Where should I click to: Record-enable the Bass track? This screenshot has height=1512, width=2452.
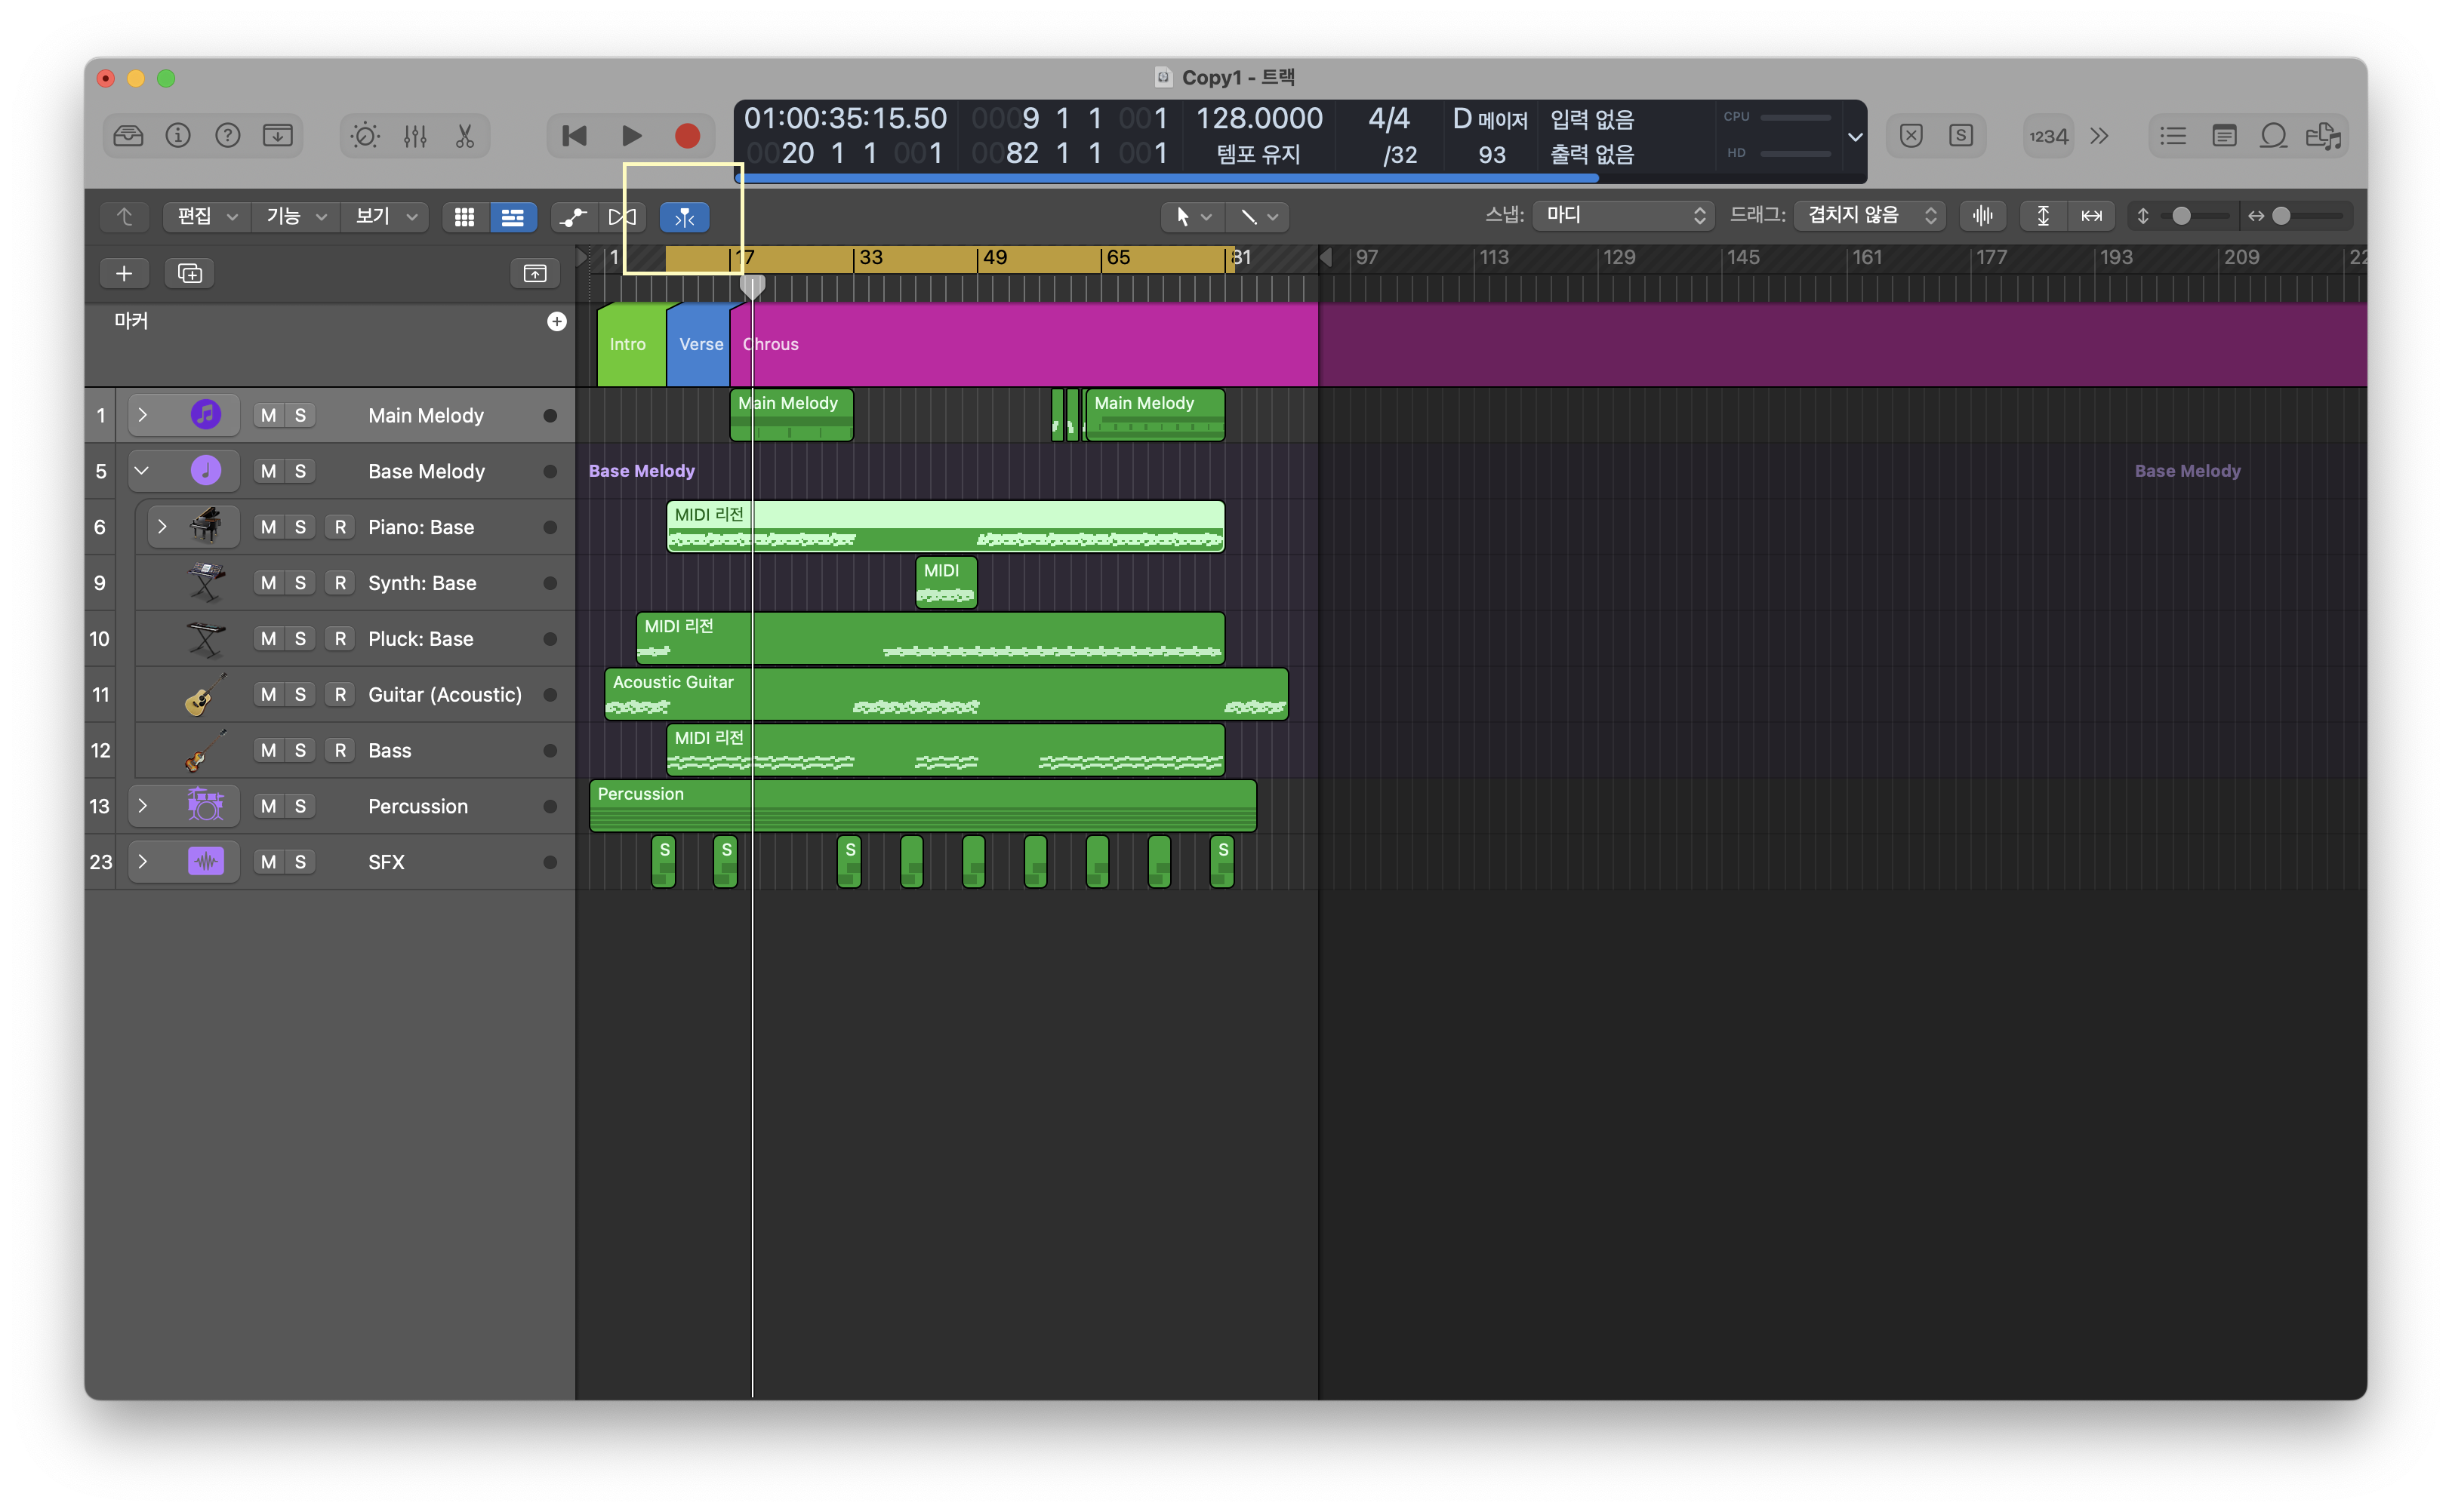click(x=340, y=750)
